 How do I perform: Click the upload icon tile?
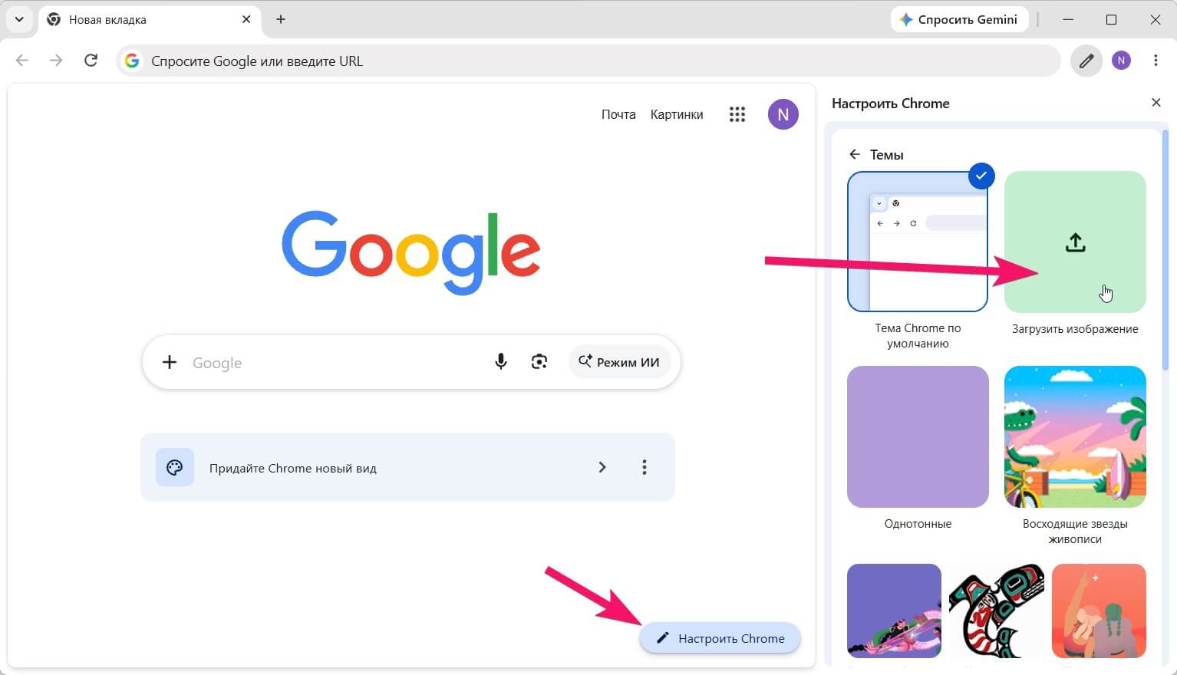click(x=1075, y=242)
